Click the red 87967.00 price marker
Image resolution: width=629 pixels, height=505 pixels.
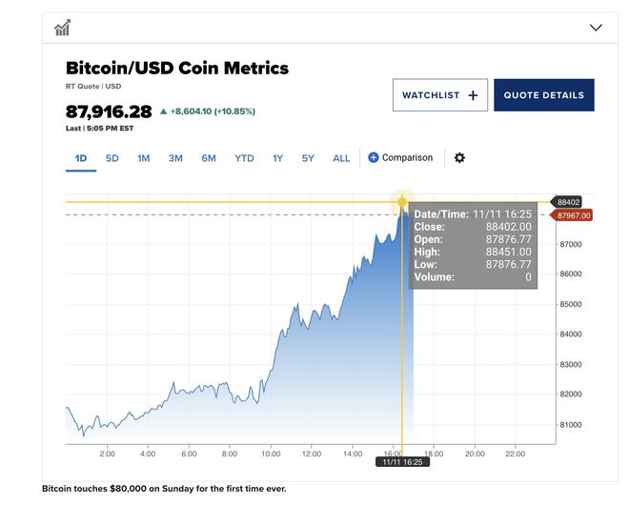pyautogui.click(x=571, y=215)
